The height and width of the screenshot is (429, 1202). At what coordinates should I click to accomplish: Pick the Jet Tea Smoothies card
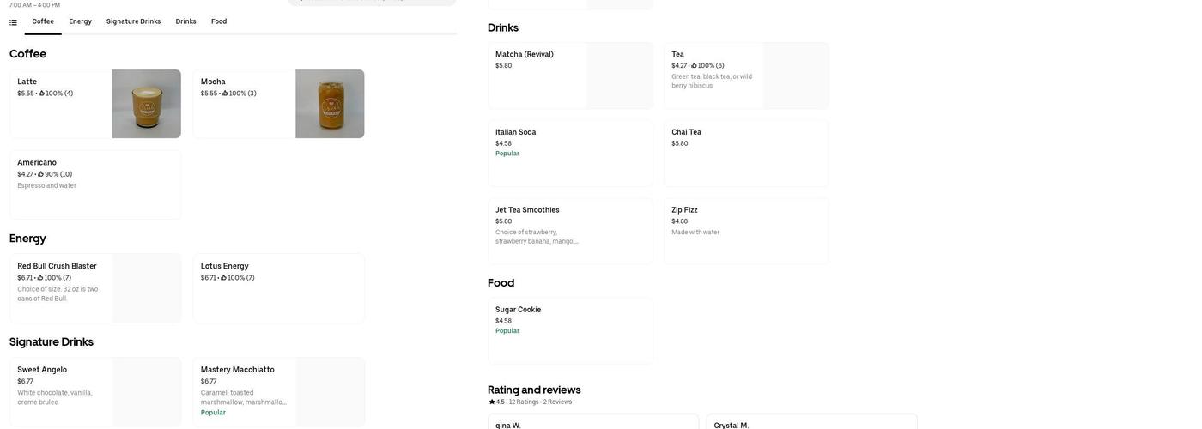(x=570, y=231)
